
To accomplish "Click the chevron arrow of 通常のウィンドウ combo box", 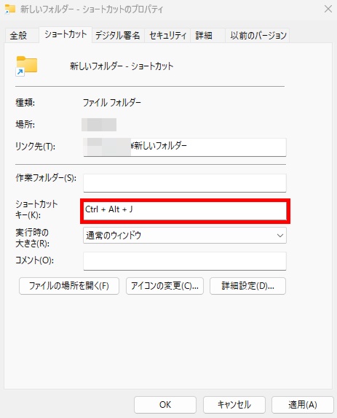I will [x=279, y=236].
